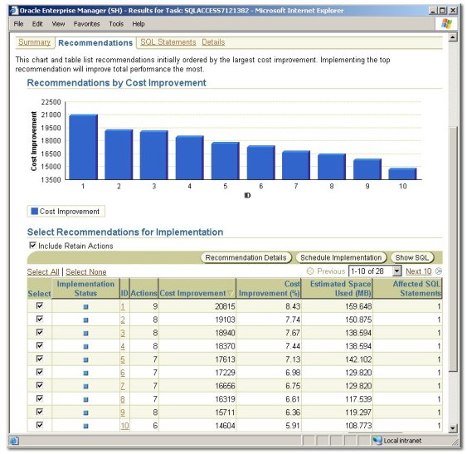Open recommendation ID 10 link
Screen dimensions: 467x454
click(x=124, y=426)
